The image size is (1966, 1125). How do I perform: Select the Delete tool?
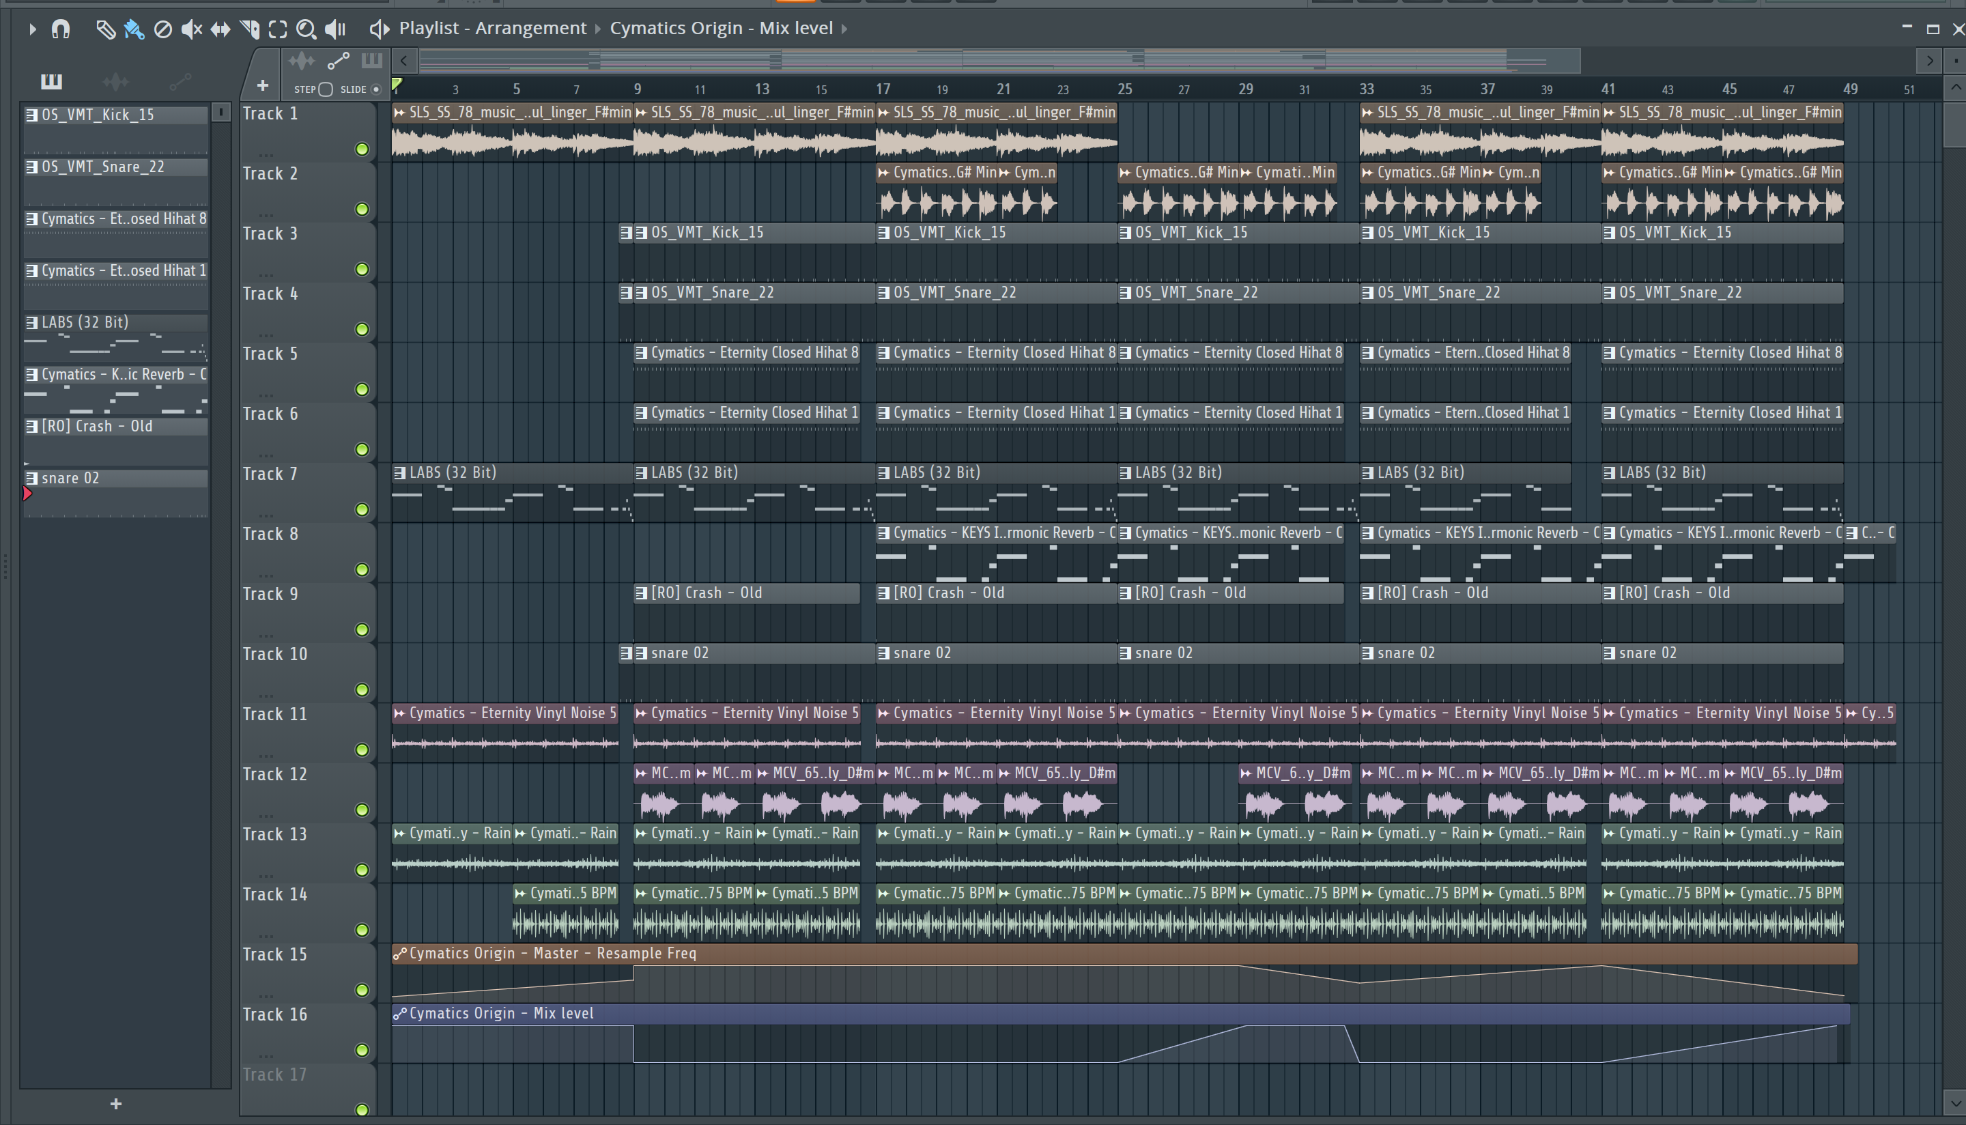[162, 29]
